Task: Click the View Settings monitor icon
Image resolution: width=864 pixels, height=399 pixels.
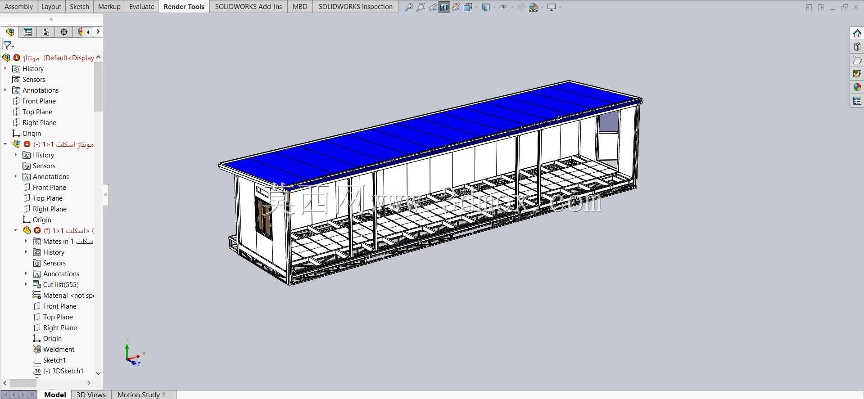Action: click(552, 7)
